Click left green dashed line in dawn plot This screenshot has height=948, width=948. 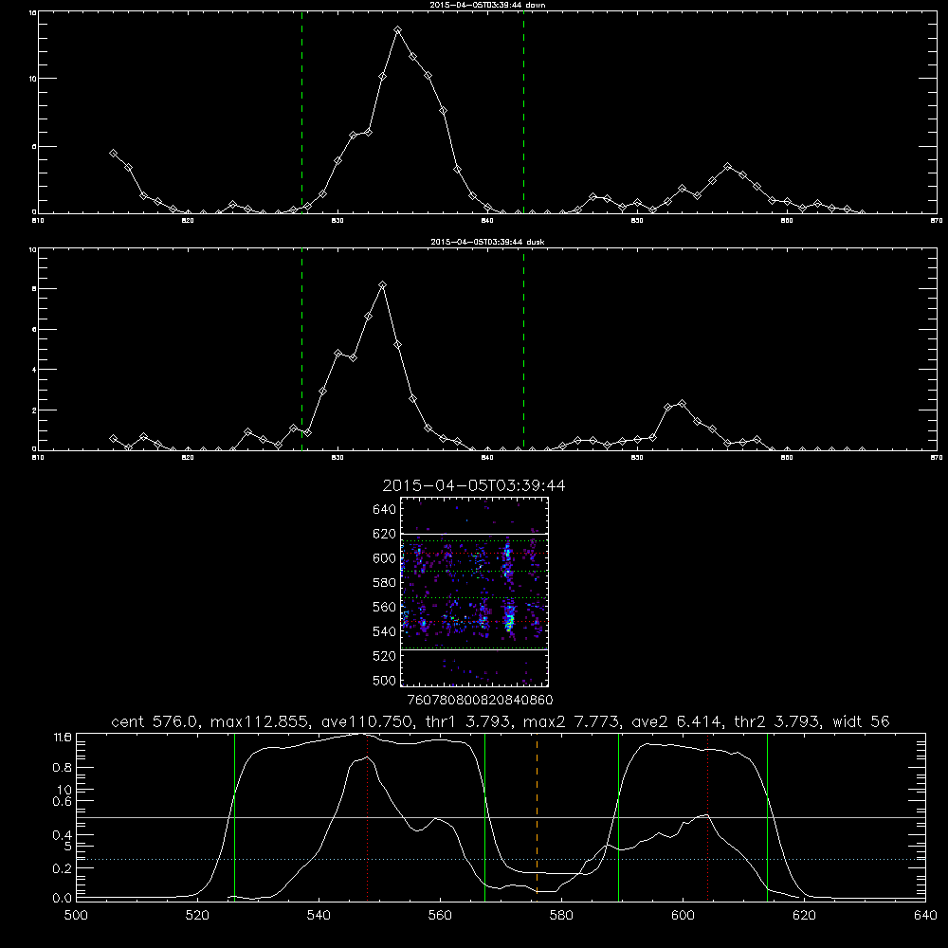pos(301,115)
